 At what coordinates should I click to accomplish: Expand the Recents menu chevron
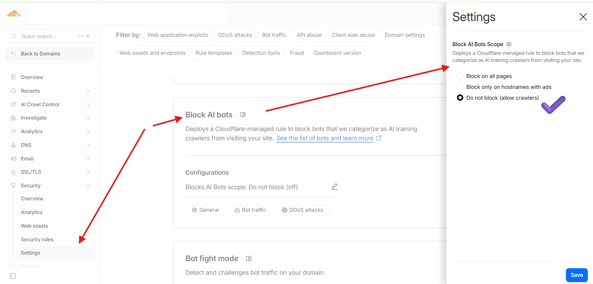point(88,91)
